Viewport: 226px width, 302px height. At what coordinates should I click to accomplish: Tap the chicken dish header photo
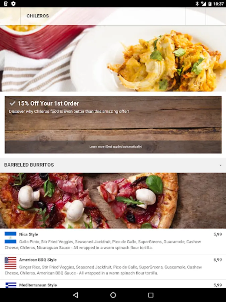pyautogui.click(x=113, y=58)
